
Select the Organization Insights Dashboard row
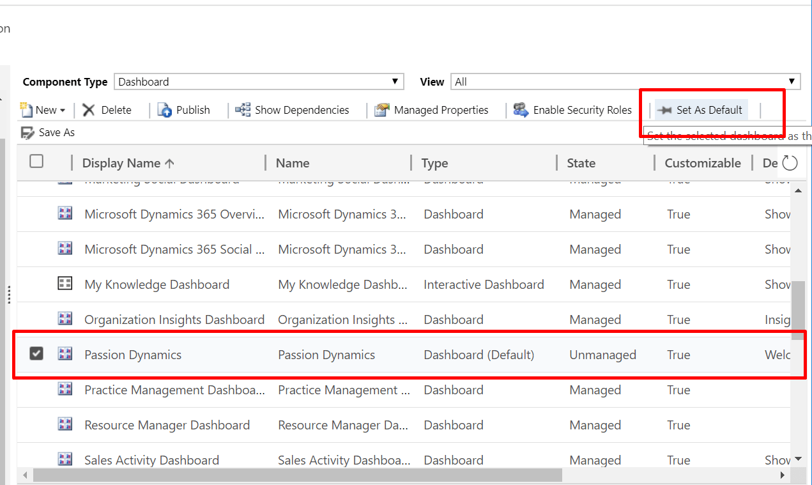(174, 319)
